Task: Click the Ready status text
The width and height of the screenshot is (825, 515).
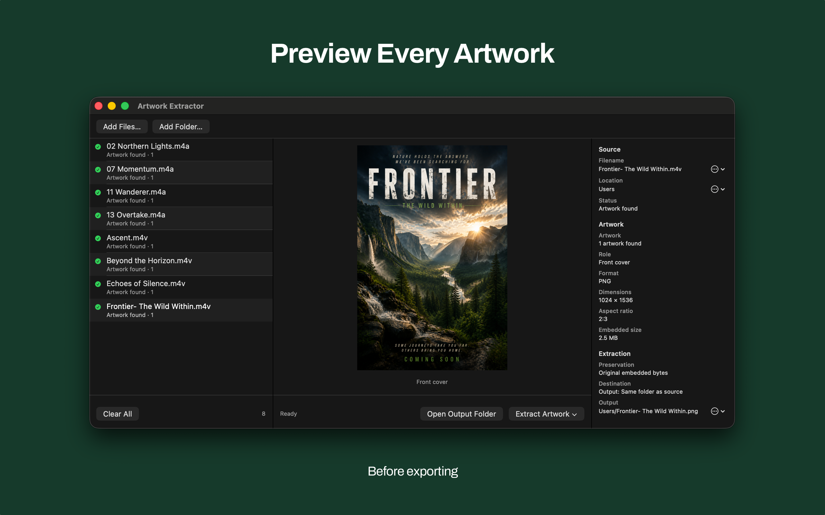Action: pyautogui.click(x=288, y=413)
